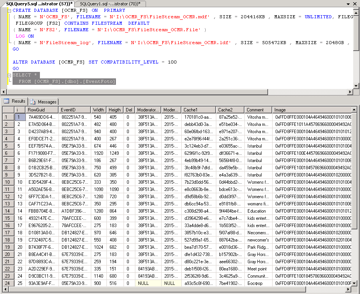Select results row header number 5
Viewport: 360px width, 294px height.
pos(8,146)
